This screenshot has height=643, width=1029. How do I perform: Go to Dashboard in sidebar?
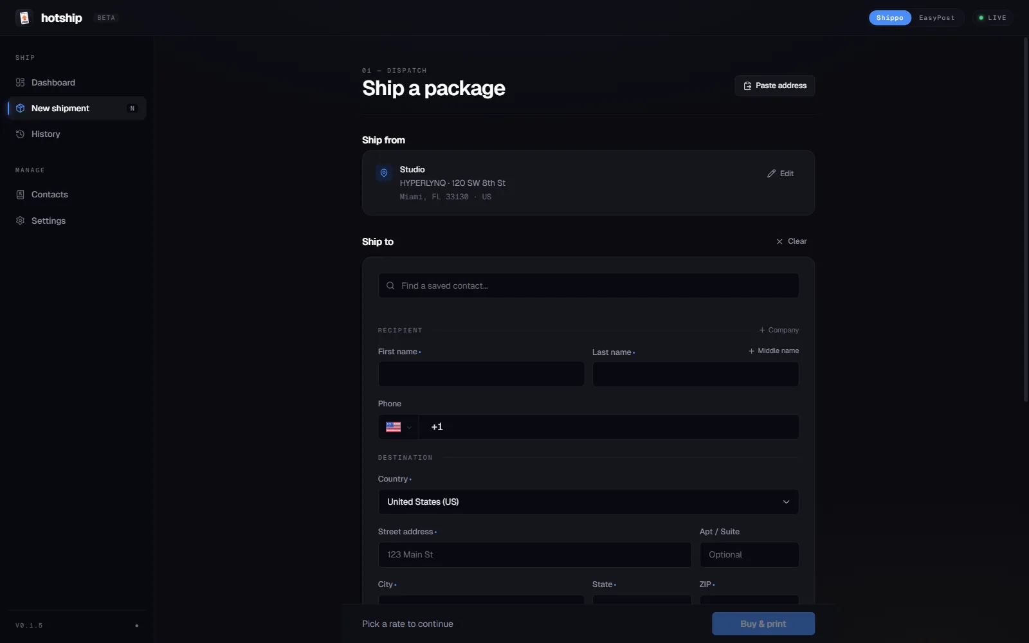pyautogui.click(x=77, y=82)
